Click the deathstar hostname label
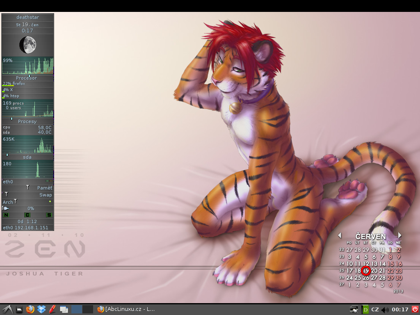This screenshot has width=420, height=315. point(27,17)
